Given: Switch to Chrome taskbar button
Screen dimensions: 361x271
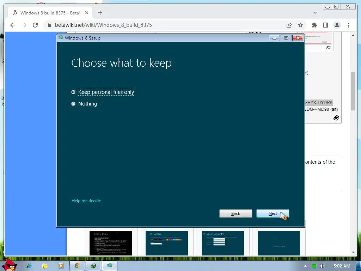Looking at the screenshot, I should coord(77,266).
